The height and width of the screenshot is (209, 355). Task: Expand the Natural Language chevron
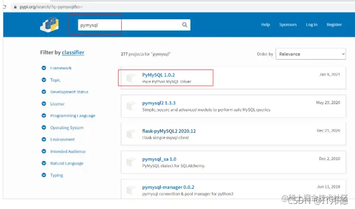tap(44, 163)
